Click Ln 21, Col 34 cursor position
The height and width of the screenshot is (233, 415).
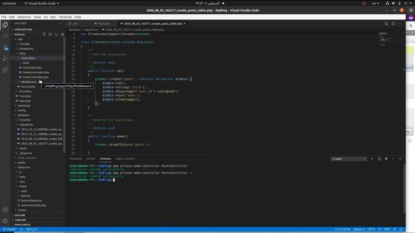point(342,229)
